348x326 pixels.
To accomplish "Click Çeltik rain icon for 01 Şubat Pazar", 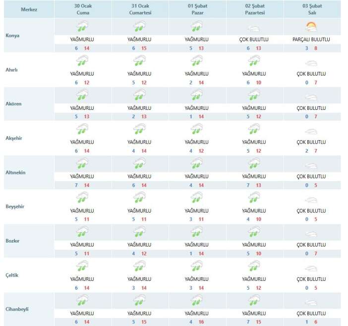I will pyautogui.click(x=197, y=267).
